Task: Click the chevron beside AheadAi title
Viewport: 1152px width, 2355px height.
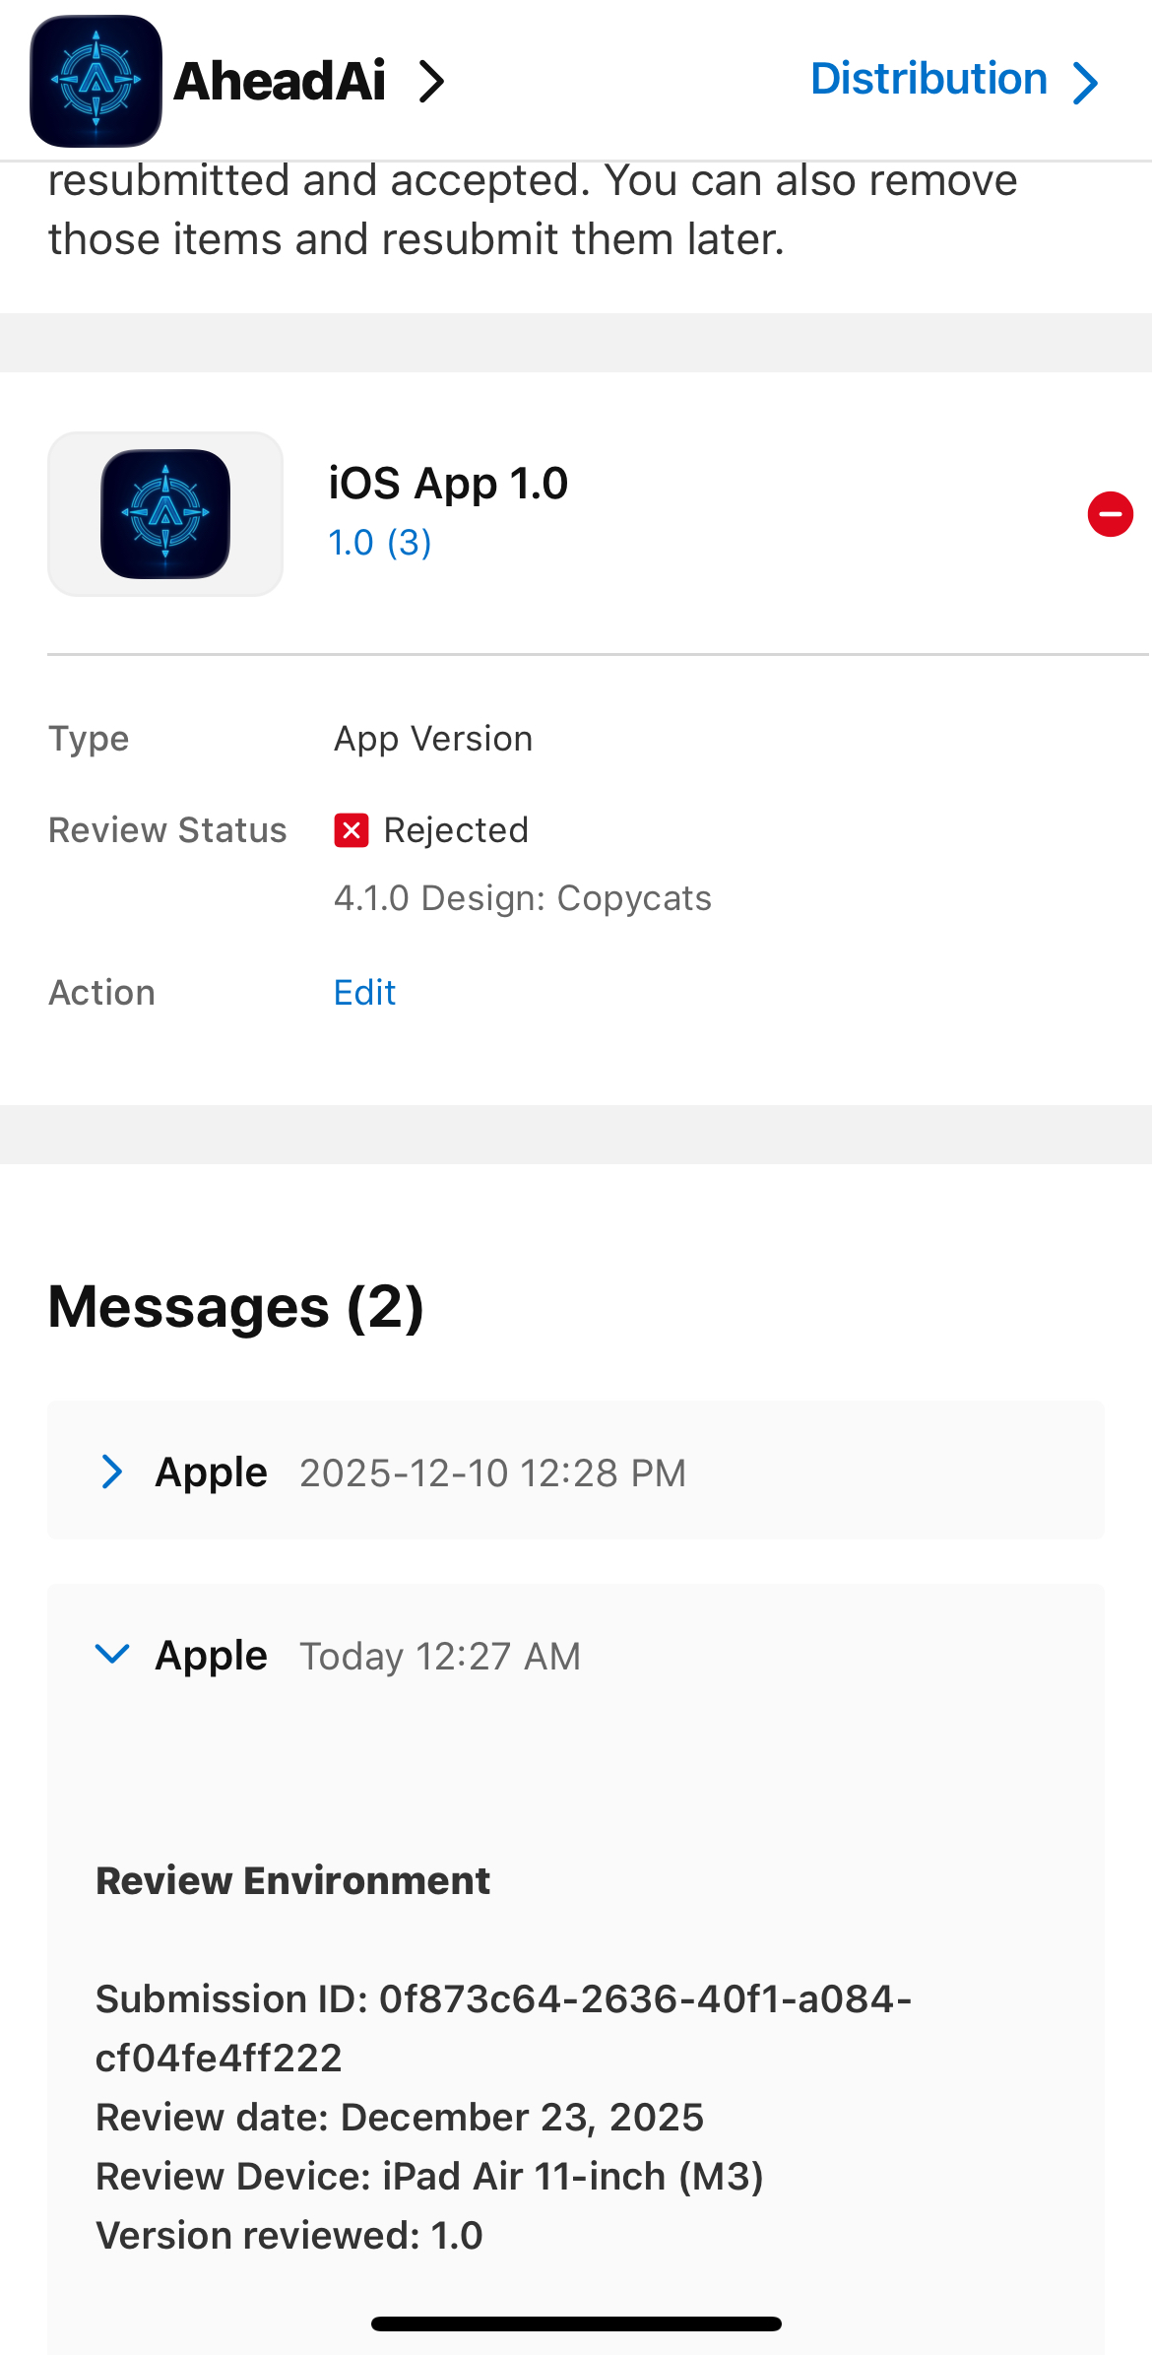Action: coord(431,82)
